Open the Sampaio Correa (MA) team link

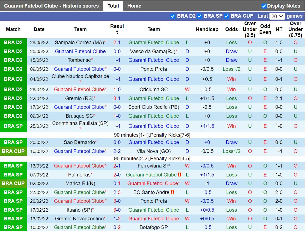(79, 43)
